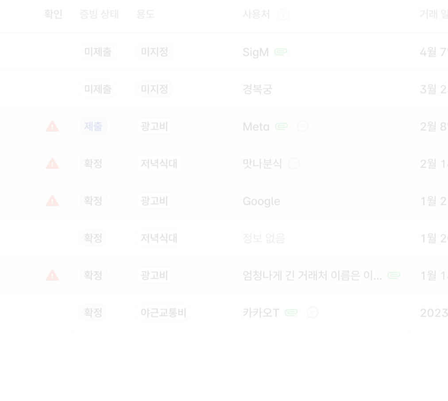Screen dimensions: 448x401
Task: Click the 용도 column header
Action: click(x=145, y=15)
